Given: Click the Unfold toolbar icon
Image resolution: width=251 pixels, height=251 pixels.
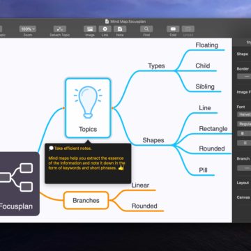Looking at the screenshot, I should tap(188, 29).
